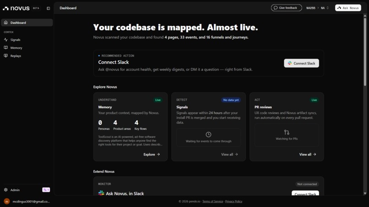
Task: Click the Not connected badge
Action: point(307,184)
